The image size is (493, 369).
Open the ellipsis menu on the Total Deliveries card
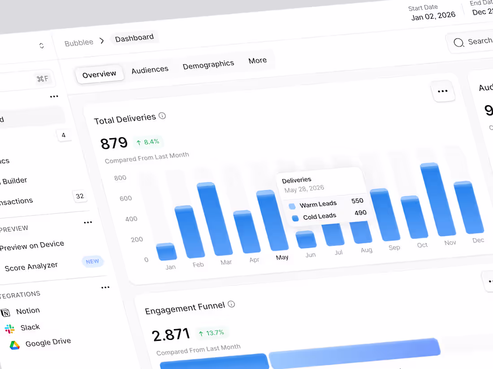[443, 91]
